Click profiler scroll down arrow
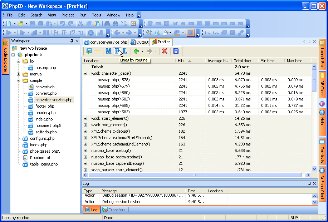Image resolution: width=328 pixels, height=222 pixels. (x=314, y=169)
